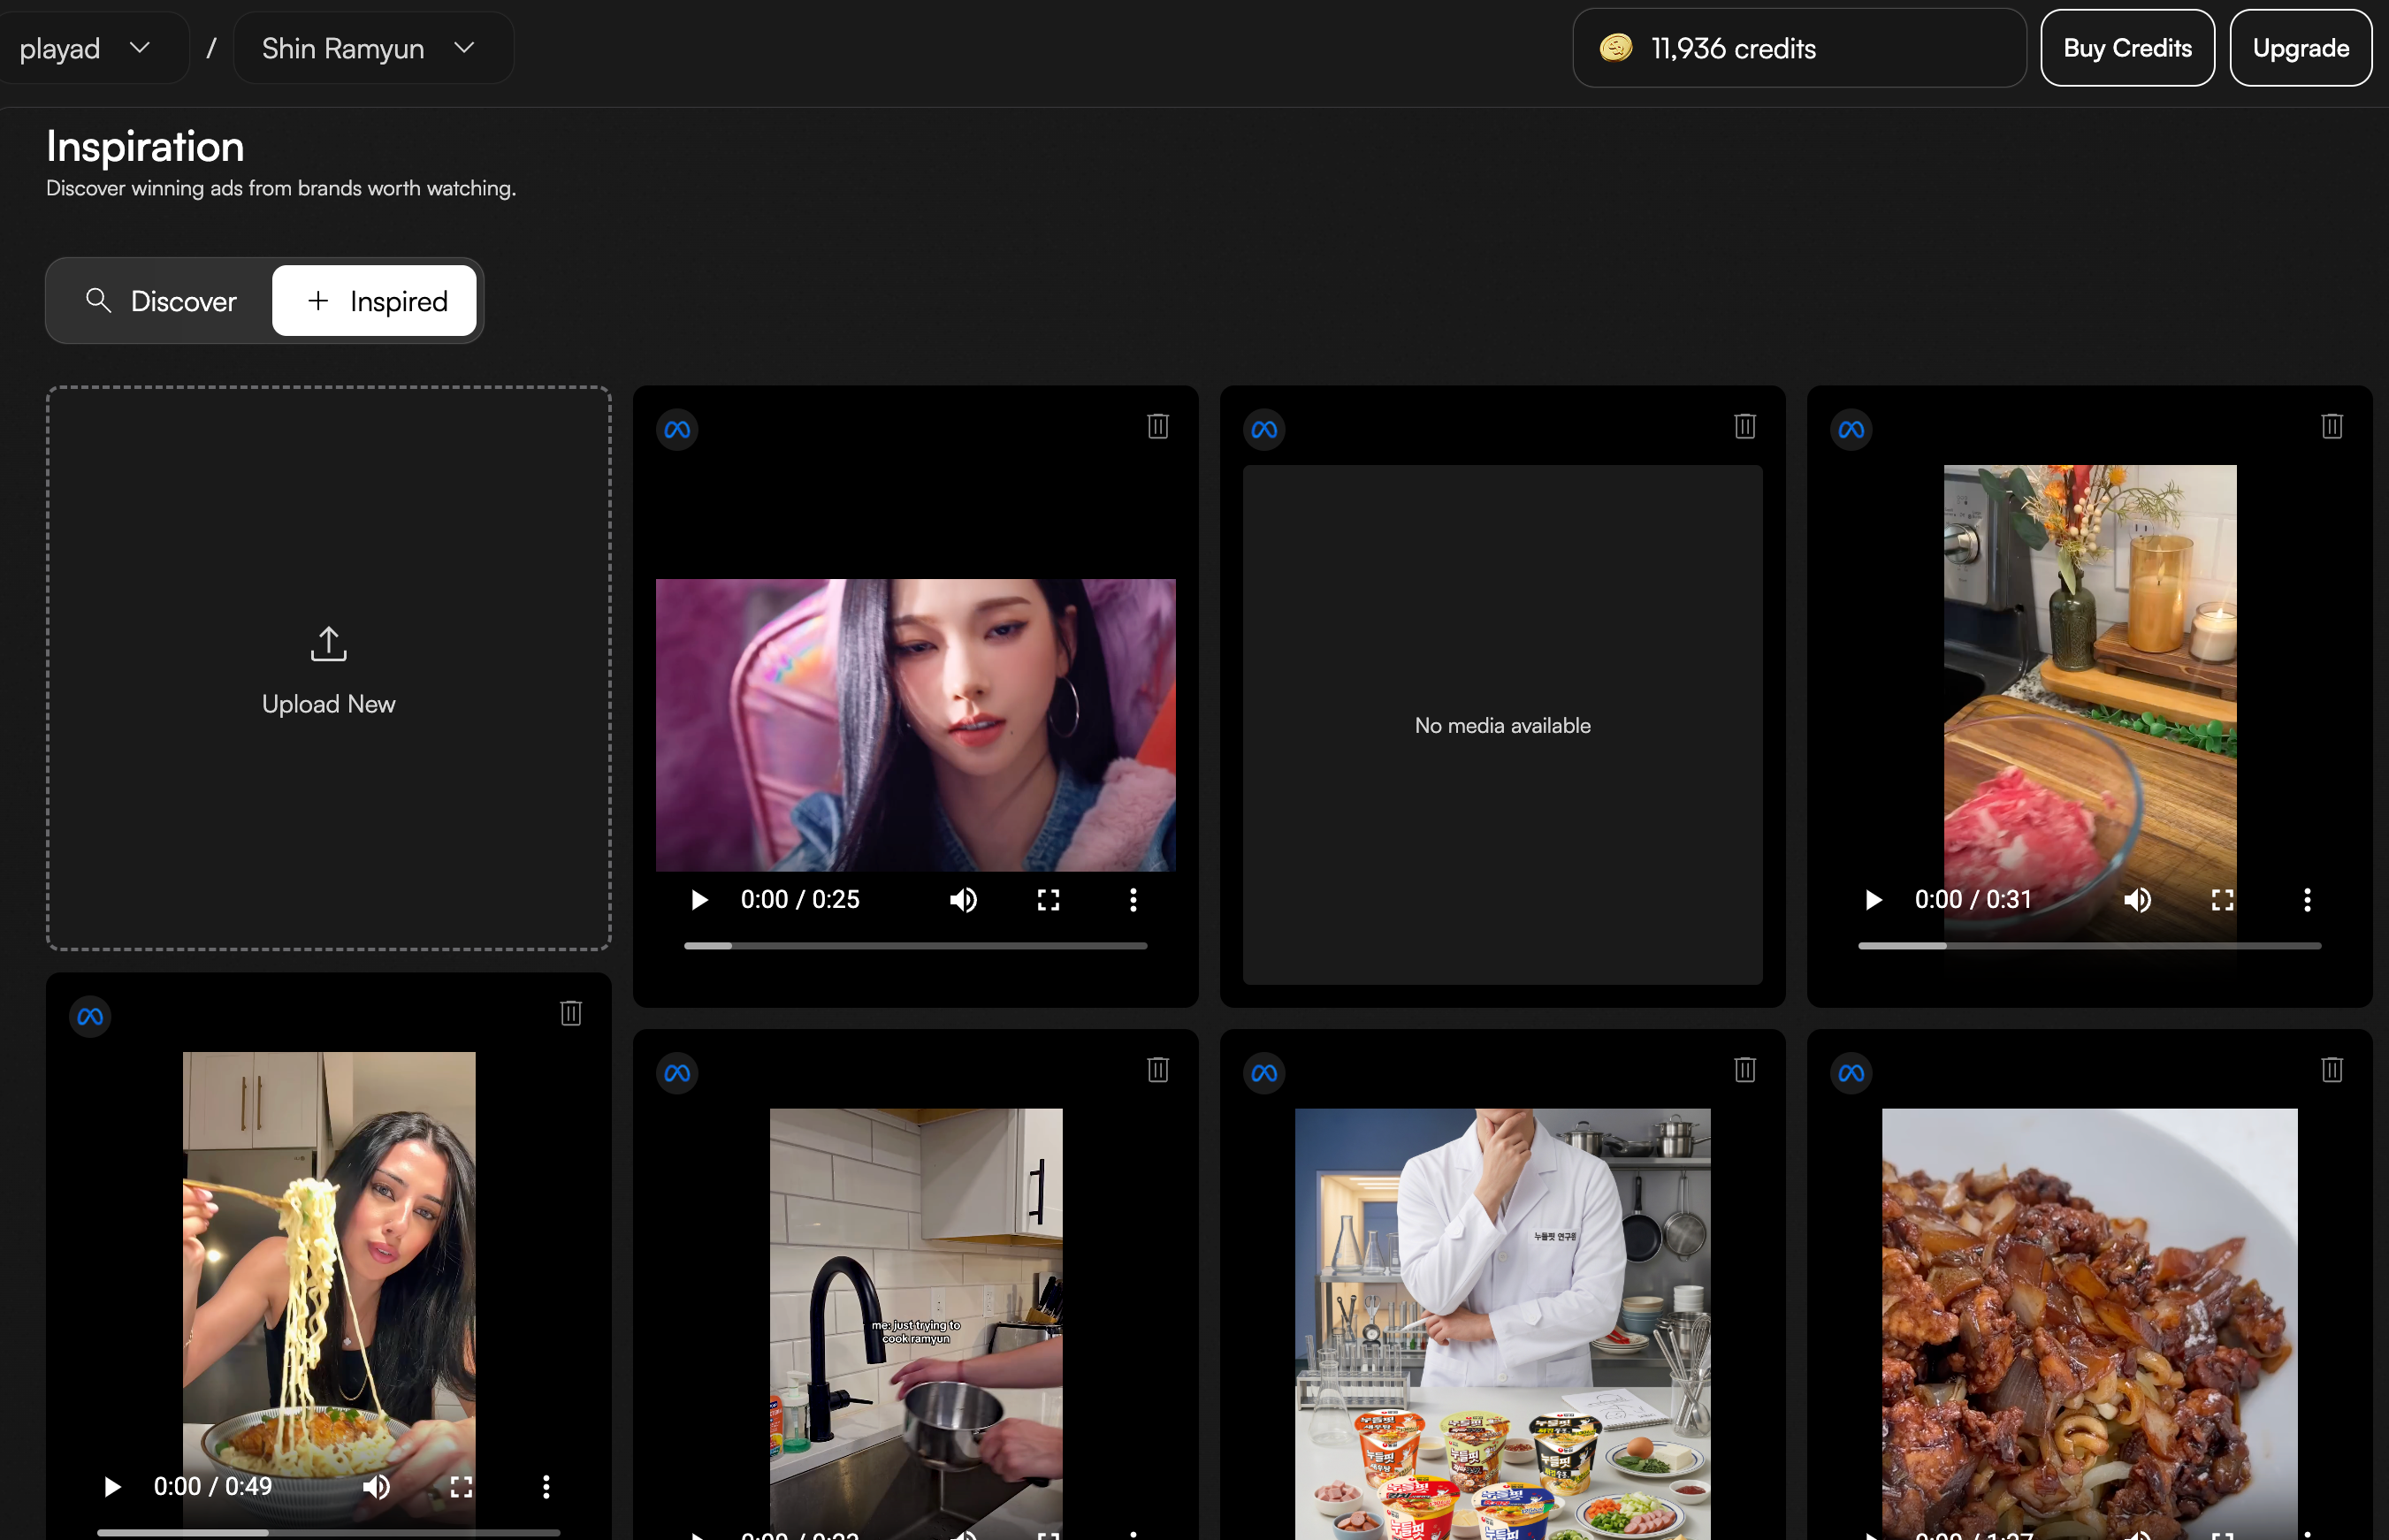2389x1540 pixels.
Task: Enter fullscreen on the 0:25 video
Action: click(1048, 900)
